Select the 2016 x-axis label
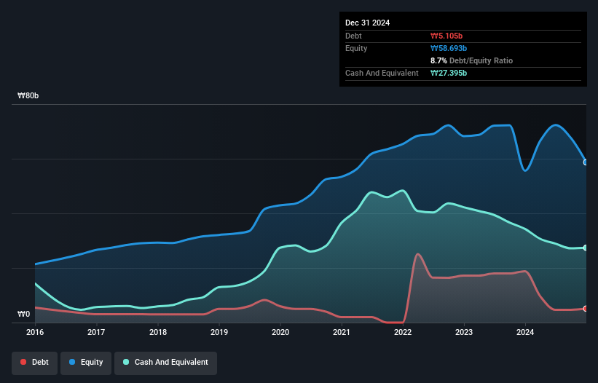 (x=35, y=332)
